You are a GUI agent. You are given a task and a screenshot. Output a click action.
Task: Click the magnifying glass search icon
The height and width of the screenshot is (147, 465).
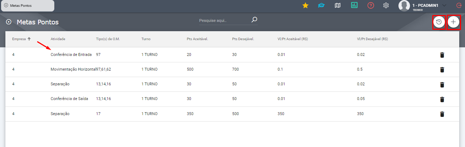pyautogui.click(x=254, y=20)
